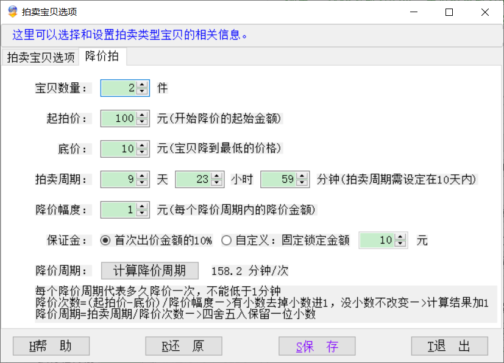Select the 自定义 fixed deposit radio button
Screen dimensions: 504x363
pos(227,241)
